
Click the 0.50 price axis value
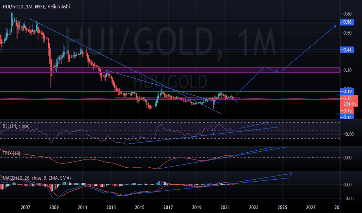348,33
